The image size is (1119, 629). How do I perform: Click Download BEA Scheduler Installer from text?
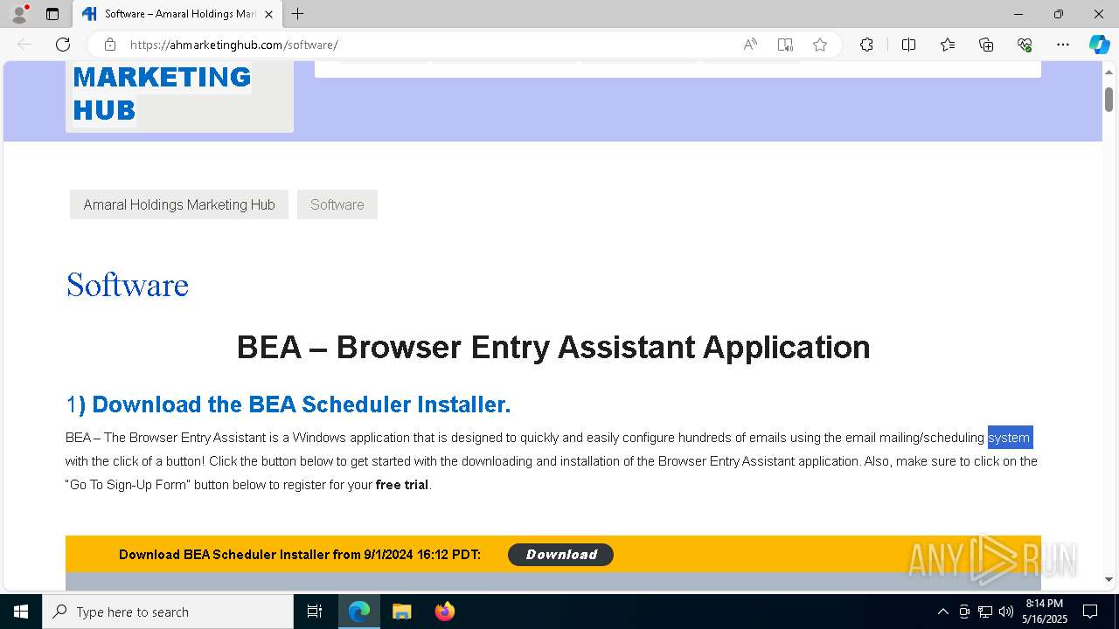coord(300,555)
